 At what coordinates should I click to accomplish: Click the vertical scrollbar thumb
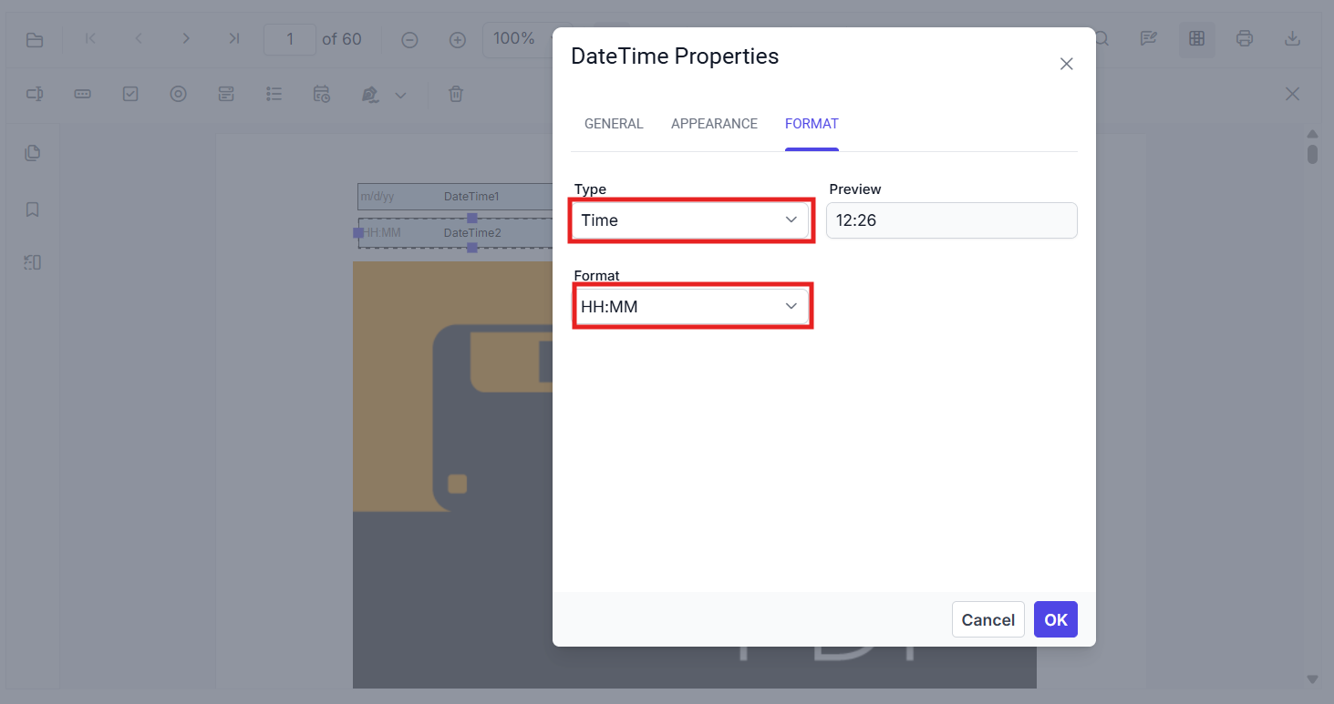[1312, 154]
